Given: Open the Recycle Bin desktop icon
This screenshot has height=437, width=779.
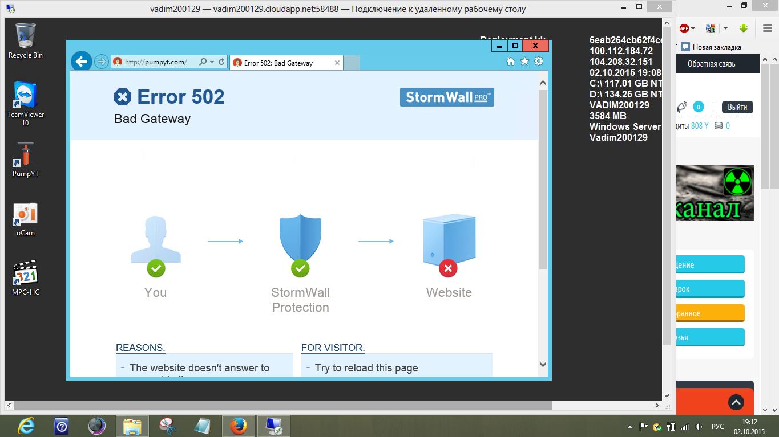Looking at the screenshot, I should tap(26, 41).
